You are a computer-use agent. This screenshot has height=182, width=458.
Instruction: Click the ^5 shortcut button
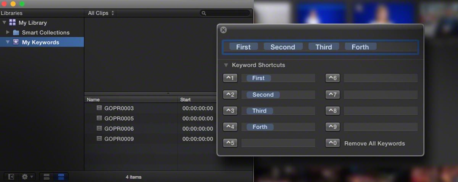[230, 143]
